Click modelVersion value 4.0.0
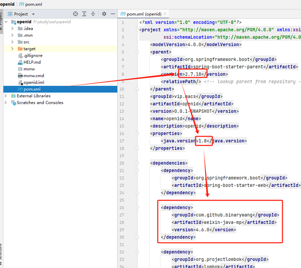This screenshot has width=301, height=268. tap(194, 44)
